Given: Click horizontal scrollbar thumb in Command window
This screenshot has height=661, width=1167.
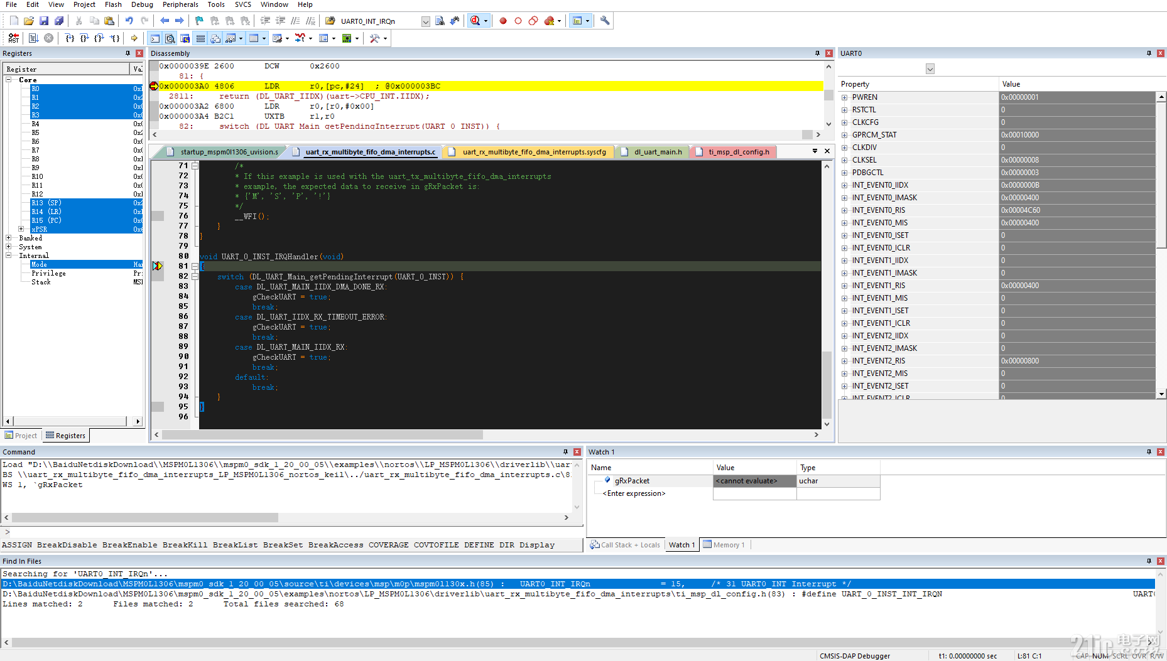Looking at the screenshot, I should pyautogui.click(x=144, y=518).
